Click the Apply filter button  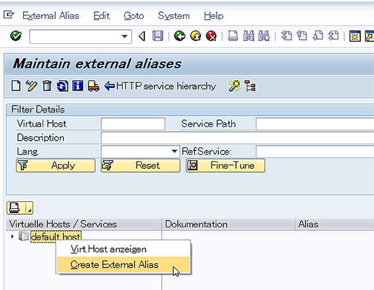click(x=56, y=165)
